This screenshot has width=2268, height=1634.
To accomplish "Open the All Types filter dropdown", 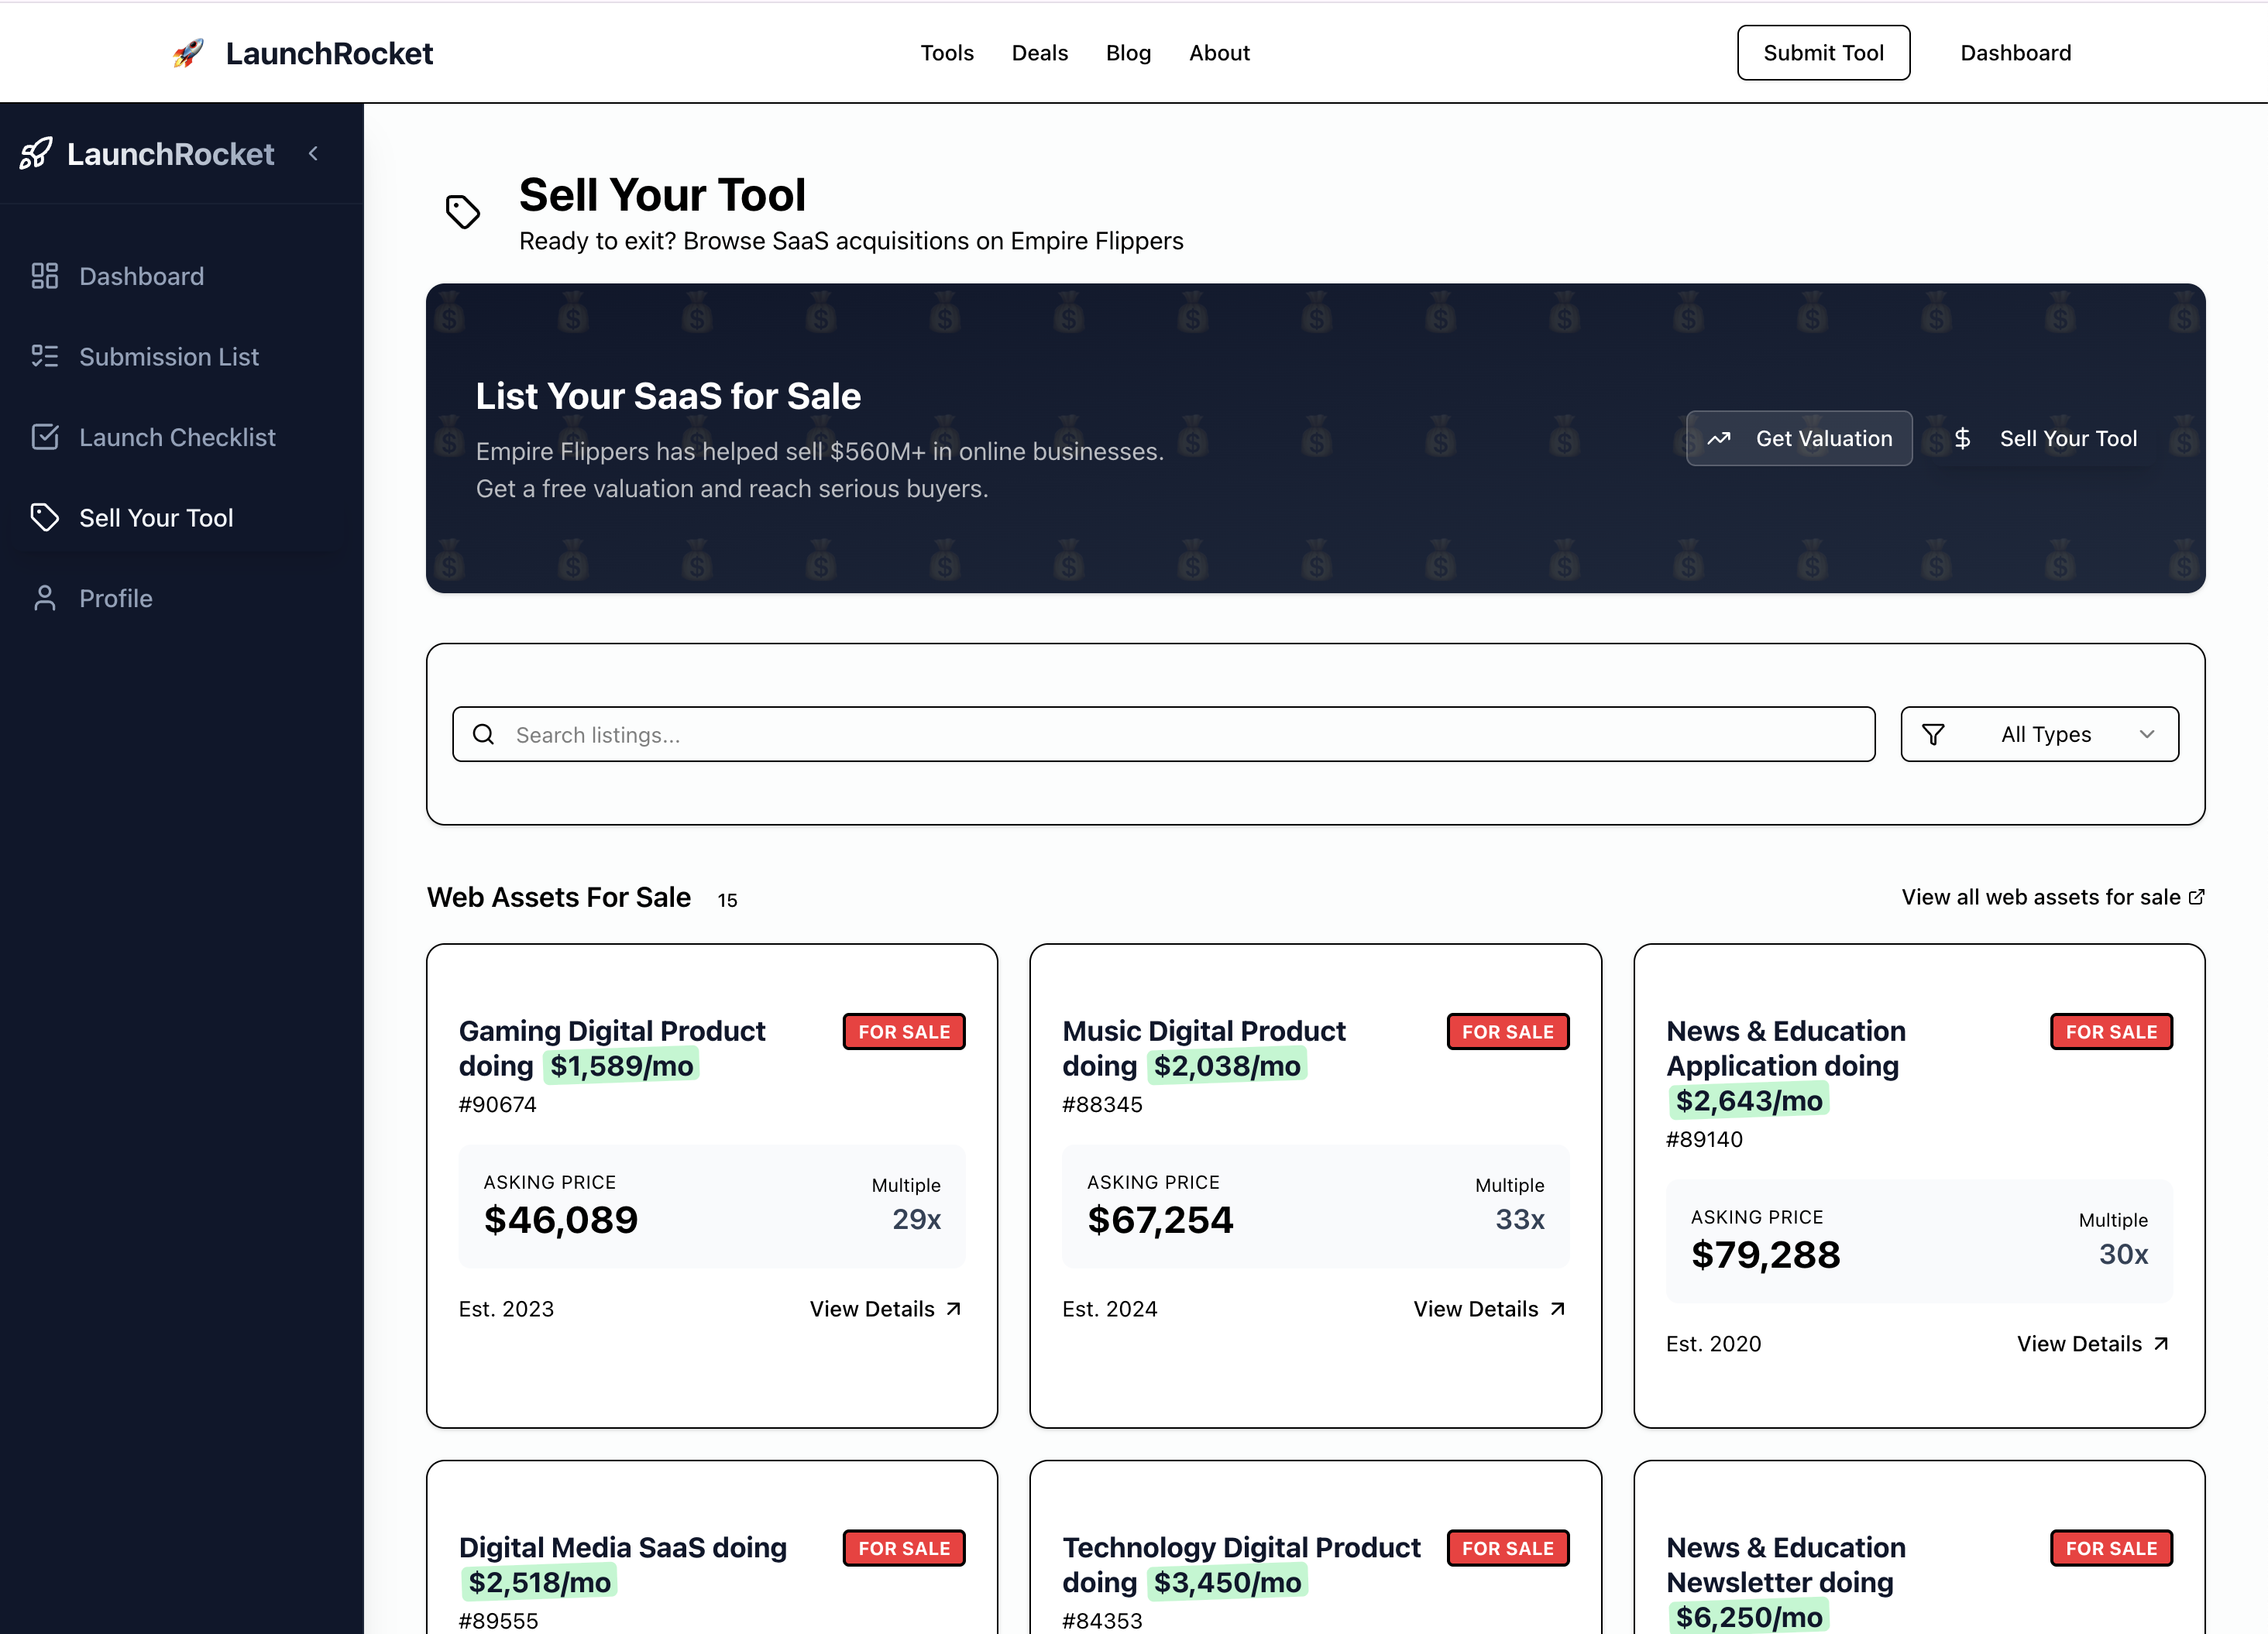I will 2040,734.
